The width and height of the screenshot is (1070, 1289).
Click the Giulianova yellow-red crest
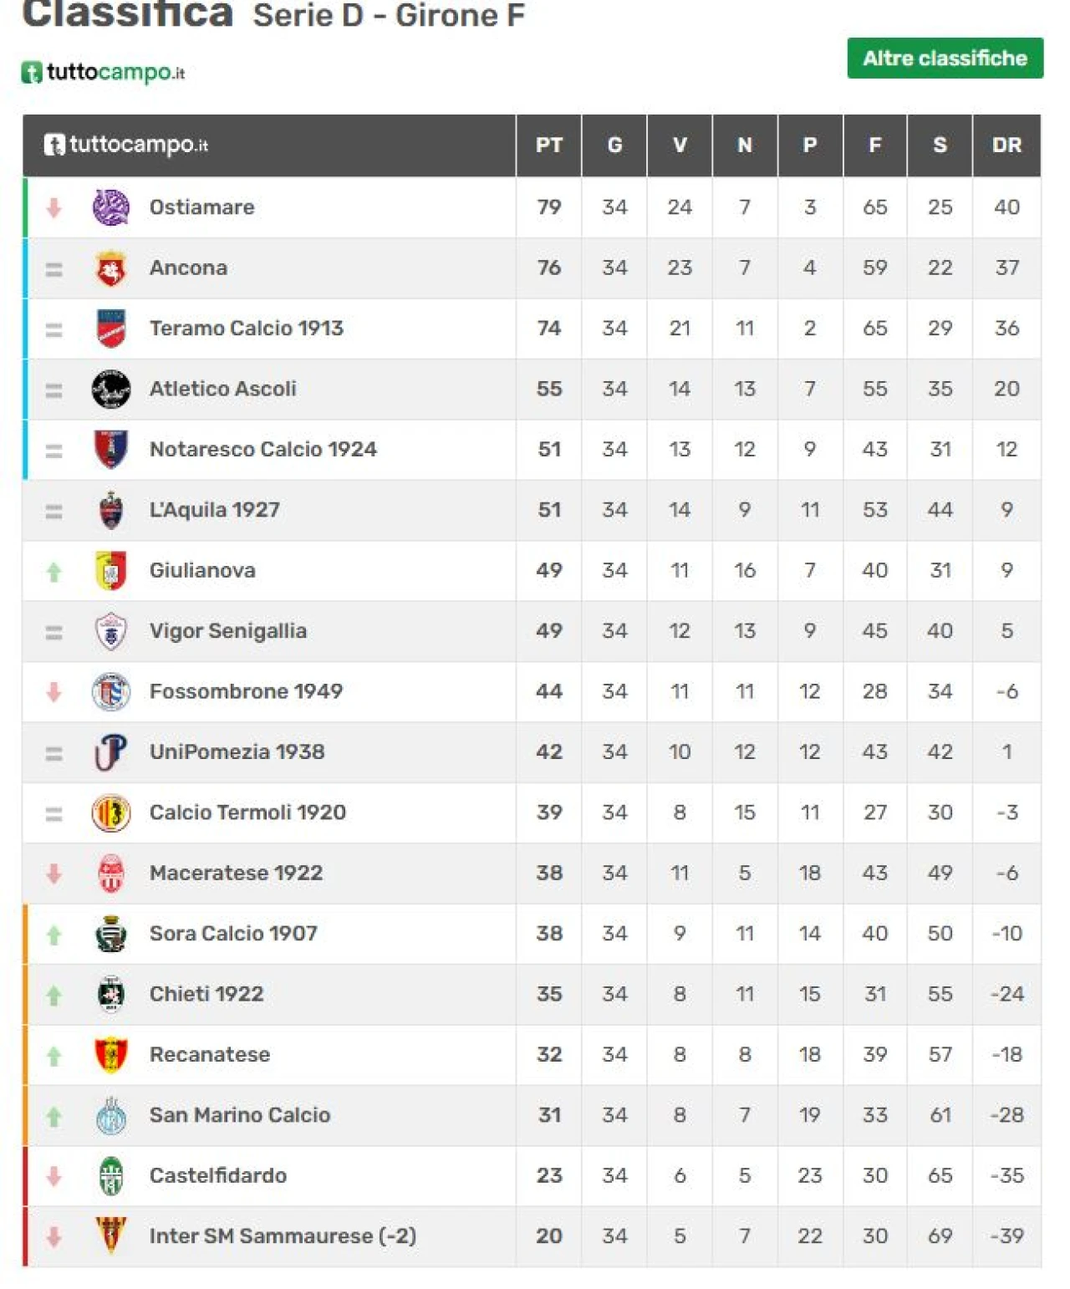point(110,570)
